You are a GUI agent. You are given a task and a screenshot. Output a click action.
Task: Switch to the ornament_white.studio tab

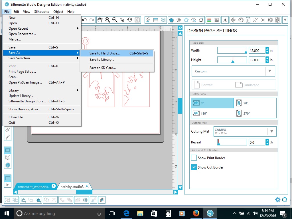click(34, 186)
